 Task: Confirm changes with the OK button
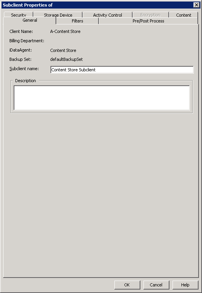coord(127,285)
